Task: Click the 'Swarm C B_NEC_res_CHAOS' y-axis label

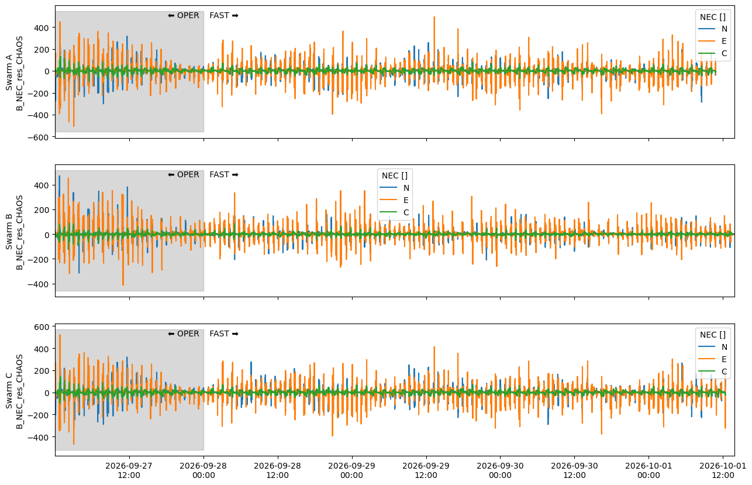Action: 15,391
